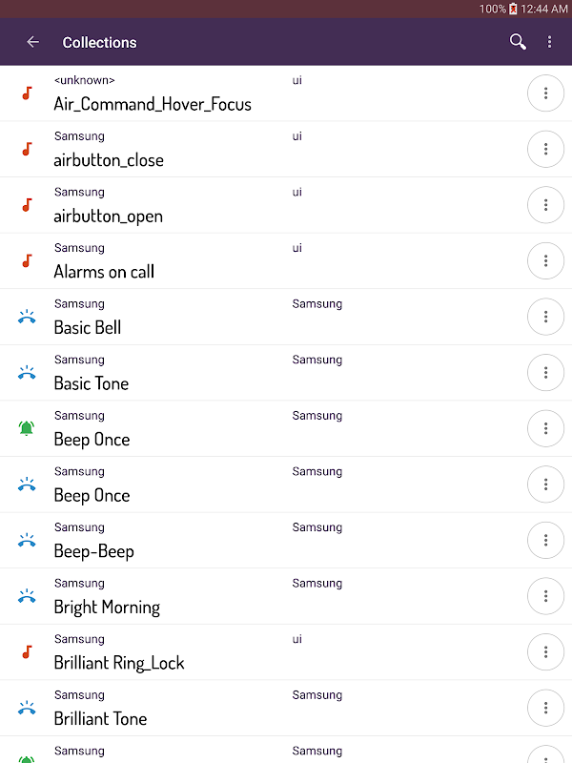Click the Collections header title
The image size is (572, 763).
99,42
